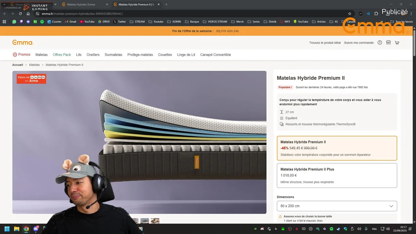Viewport: 416px width, 234px height.
Task: Click the Emma logo in site header
Action: (23, 43)
